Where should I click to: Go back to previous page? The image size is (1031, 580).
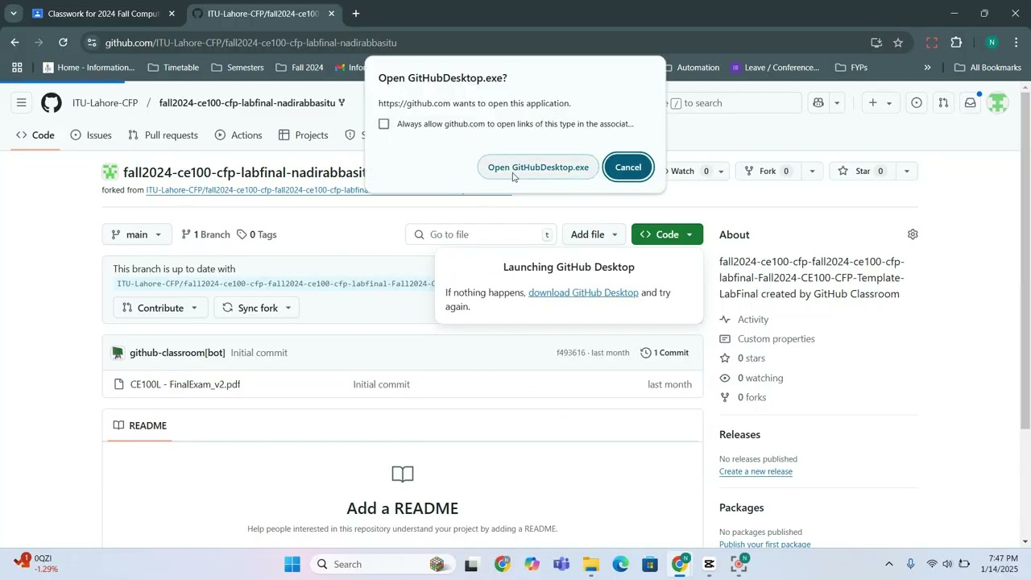15,43
